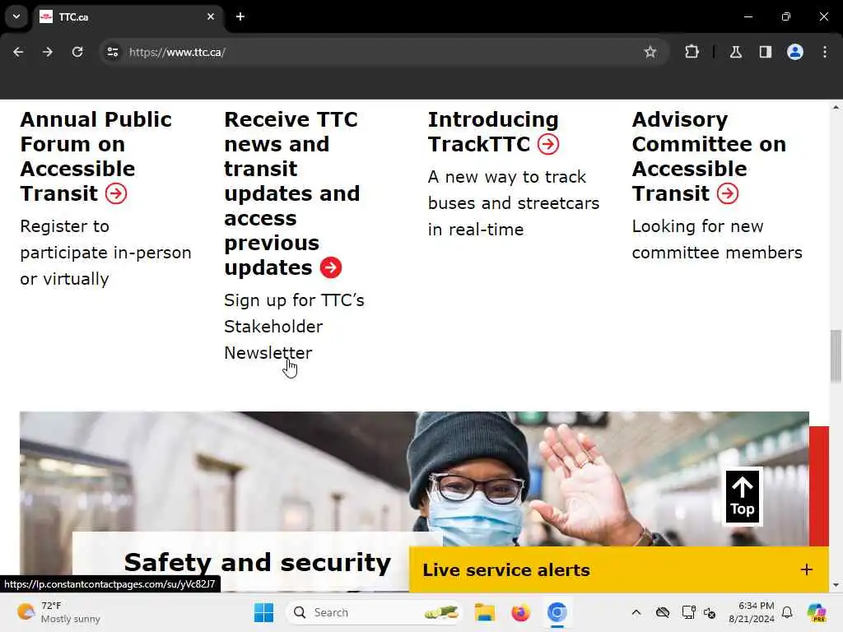Click scrollbar down arrow
The height and width of the screenshot is (632, 843).
click(x=836, y=585)
